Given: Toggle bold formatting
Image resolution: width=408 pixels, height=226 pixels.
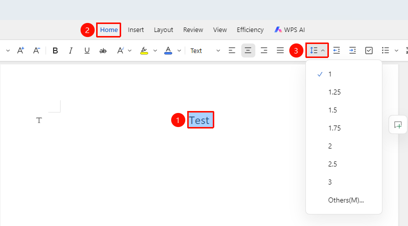Looking at the screenshot, I should (55, 50).
